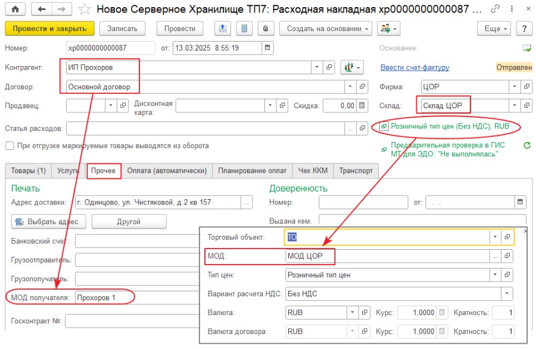Open the Договор record with its open icon
The height and width of the screenshot is (349, 536).
pyautogui.click(x=362, y=87)
